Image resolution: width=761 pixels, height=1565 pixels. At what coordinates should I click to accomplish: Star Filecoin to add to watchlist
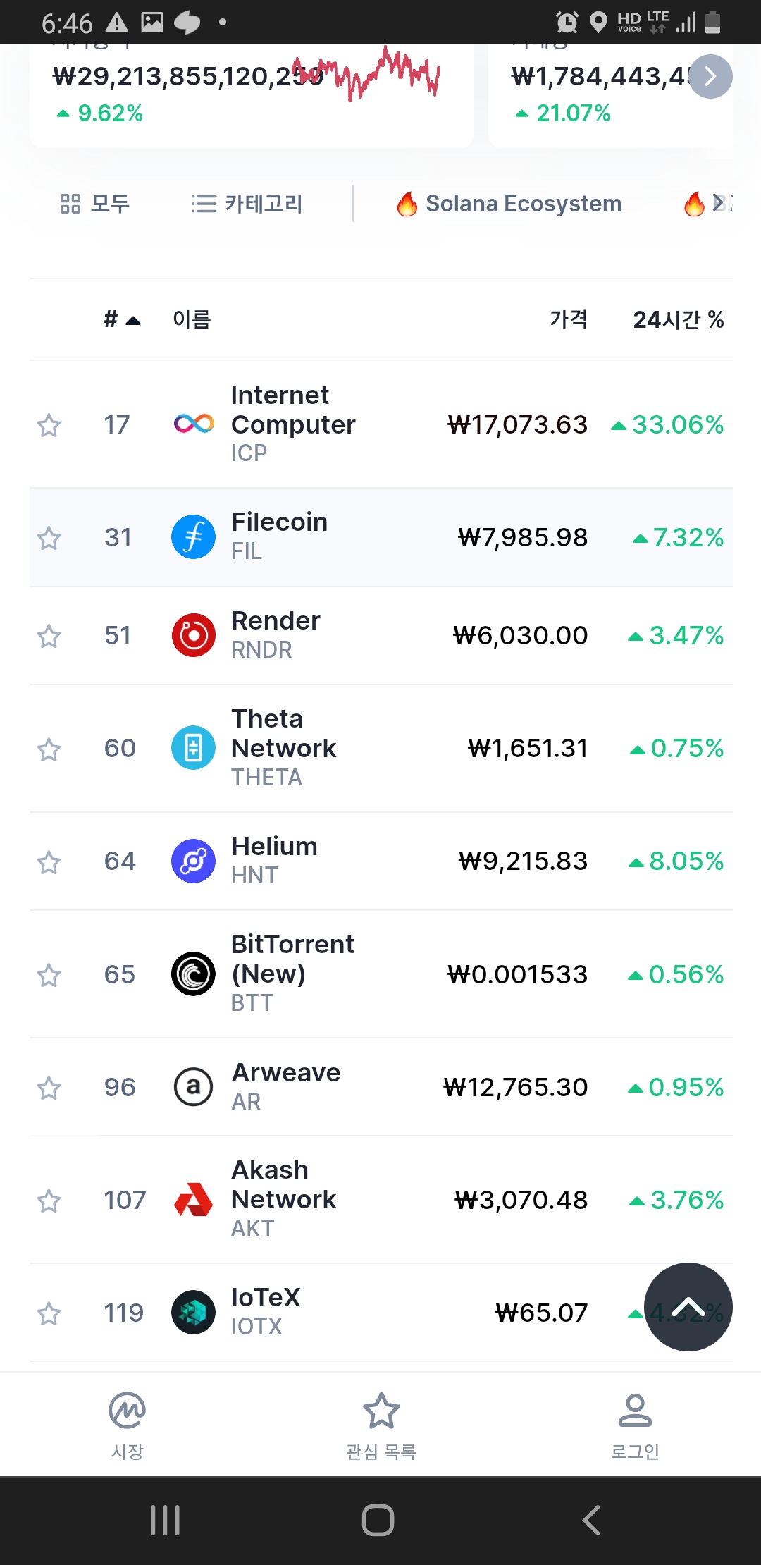click(49, 539)
